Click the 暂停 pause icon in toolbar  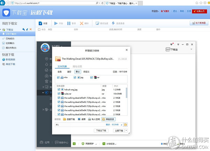coord(69,23)
